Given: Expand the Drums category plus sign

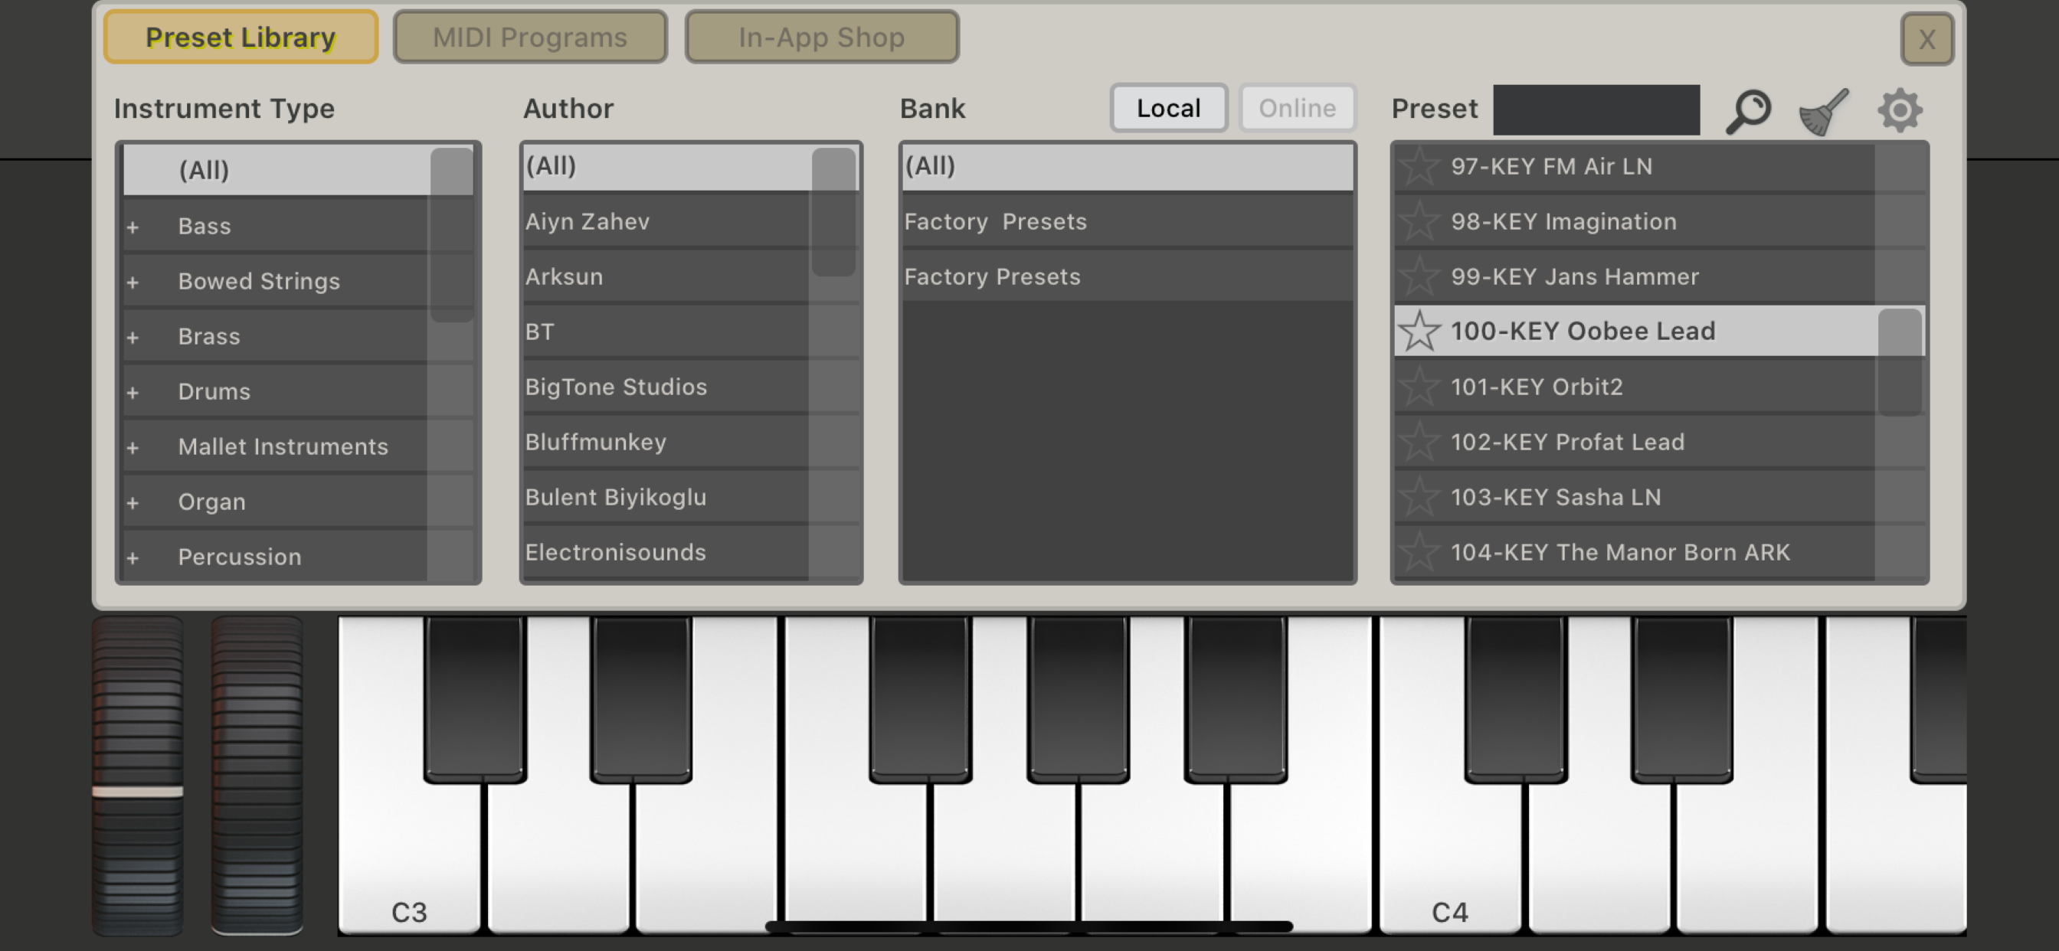Looking at the screenshot, I should (x=133, y=392).
